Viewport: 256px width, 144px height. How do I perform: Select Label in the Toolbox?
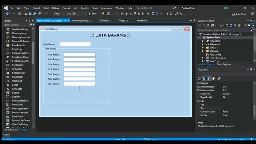pyautogui.click(x=15, y=85)
